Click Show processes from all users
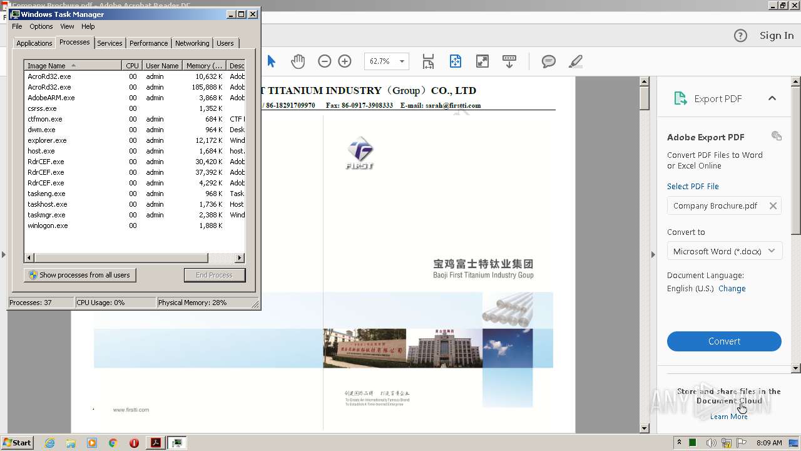This screenshot has height=451, width=801. [79, 275]
